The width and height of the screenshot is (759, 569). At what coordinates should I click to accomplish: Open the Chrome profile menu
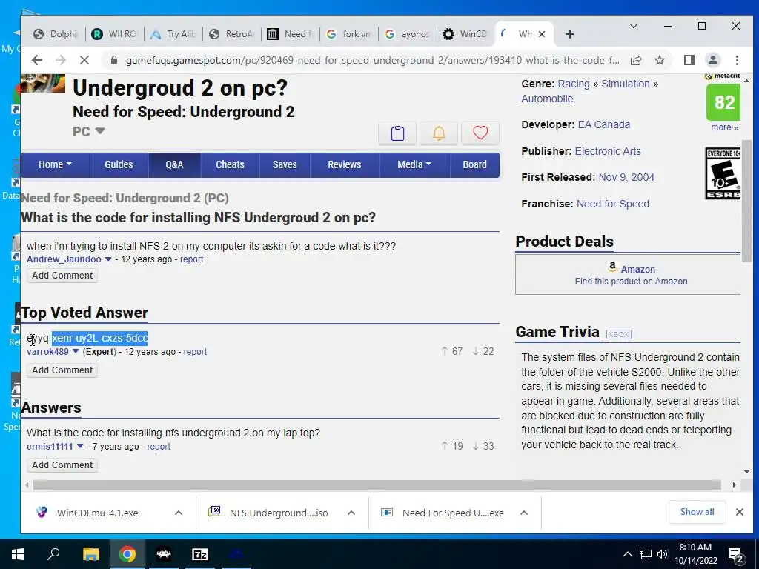(713, 60)
